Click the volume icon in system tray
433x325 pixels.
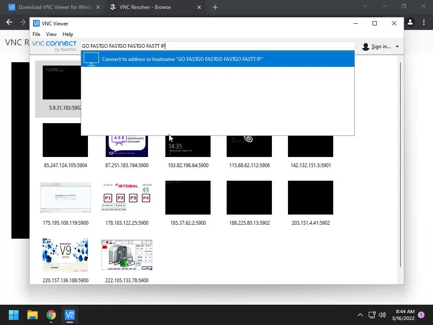(x=382, y=315)
